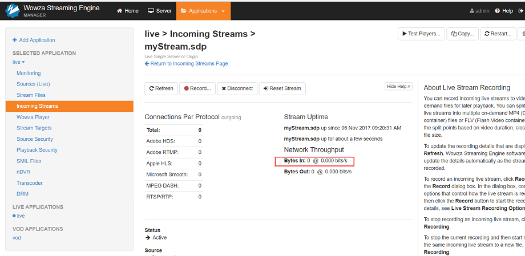Image resolution: width=525 pixels, height=256 pixels.
Task: Collapse help with Hide Help
Action: (x=398, y=86)
